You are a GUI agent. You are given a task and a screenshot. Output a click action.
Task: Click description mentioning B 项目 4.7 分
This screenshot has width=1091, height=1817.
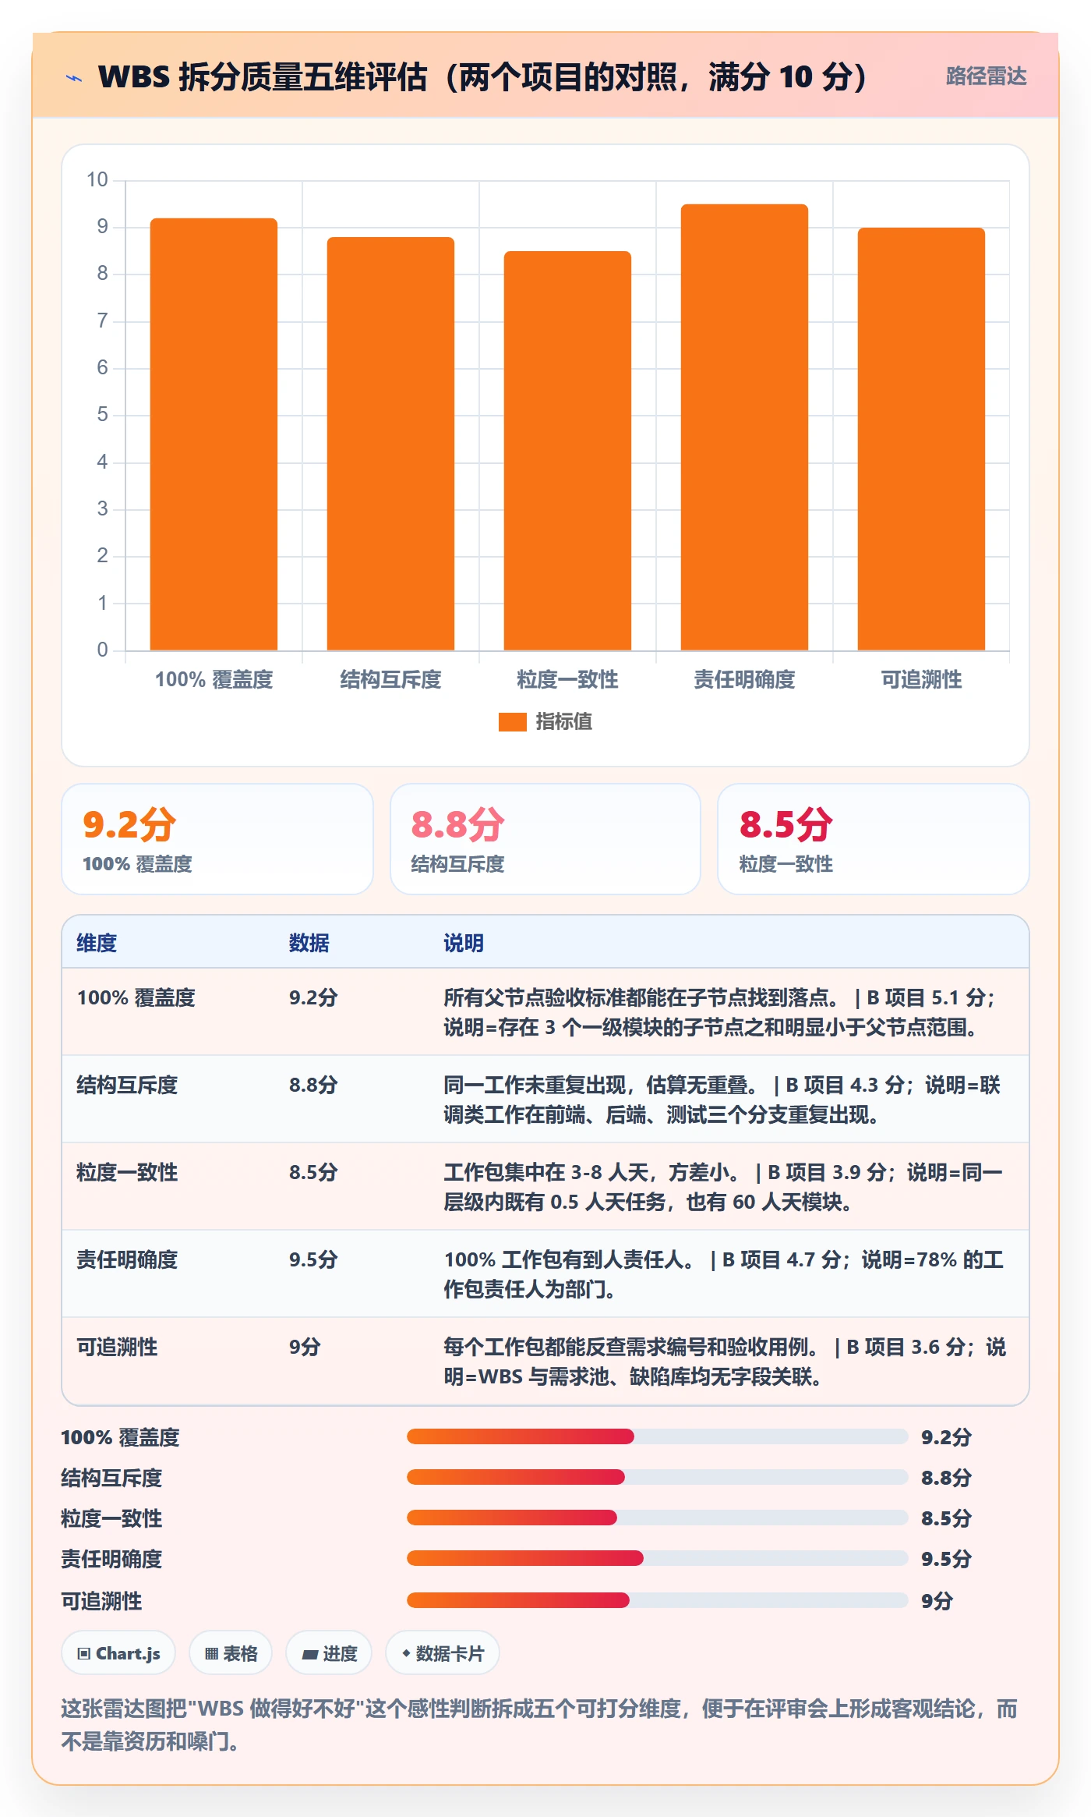click(x=724, y=1274)
